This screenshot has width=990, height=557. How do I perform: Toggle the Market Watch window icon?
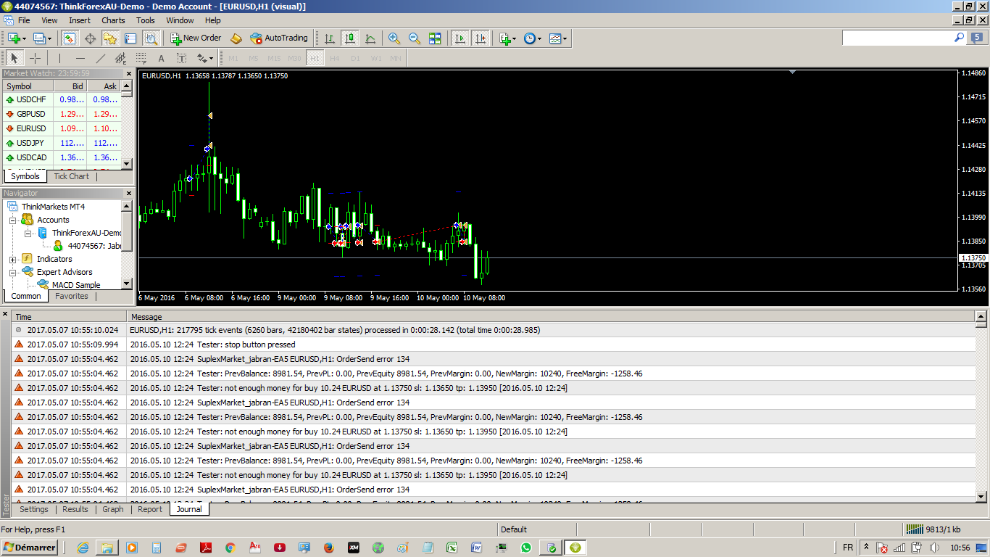(70, 38)
